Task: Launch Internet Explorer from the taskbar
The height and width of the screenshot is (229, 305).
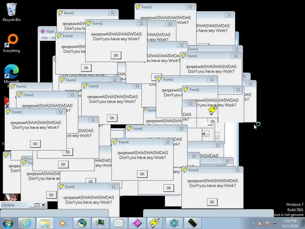Action: point(27,223)
